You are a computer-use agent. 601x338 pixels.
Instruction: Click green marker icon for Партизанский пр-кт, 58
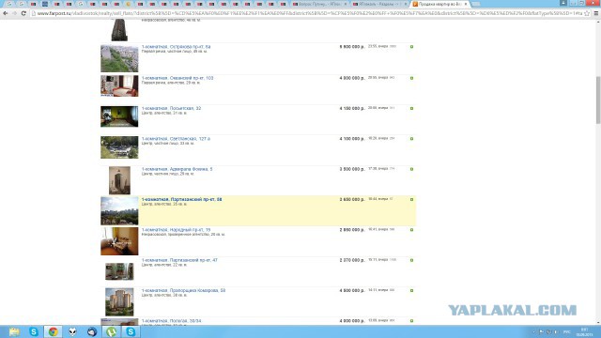[411, 199]
